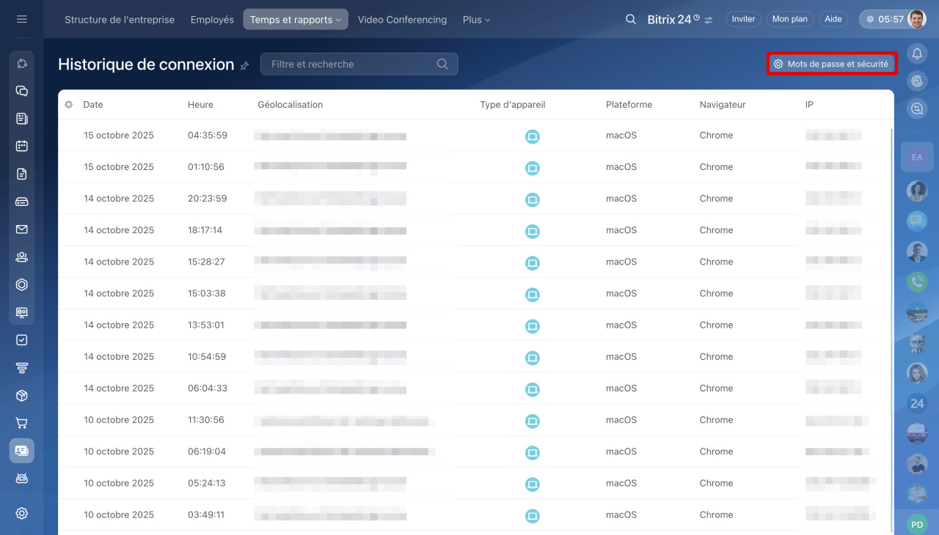Open the Mon plan button

tap(789, 20)
